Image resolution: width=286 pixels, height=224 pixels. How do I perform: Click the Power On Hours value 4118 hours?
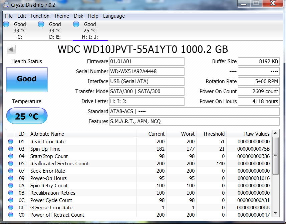[259, 101]
